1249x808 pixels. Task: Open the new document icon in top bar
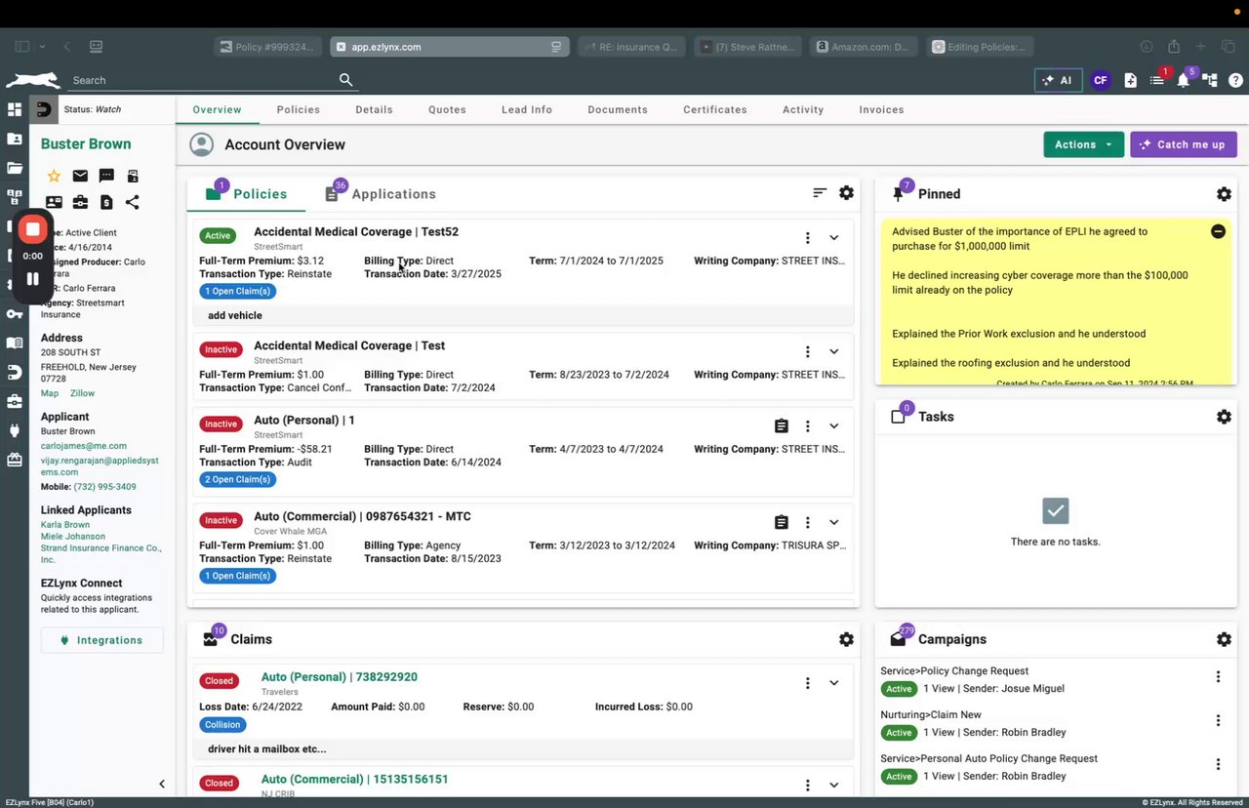(x=1130, y=80)
